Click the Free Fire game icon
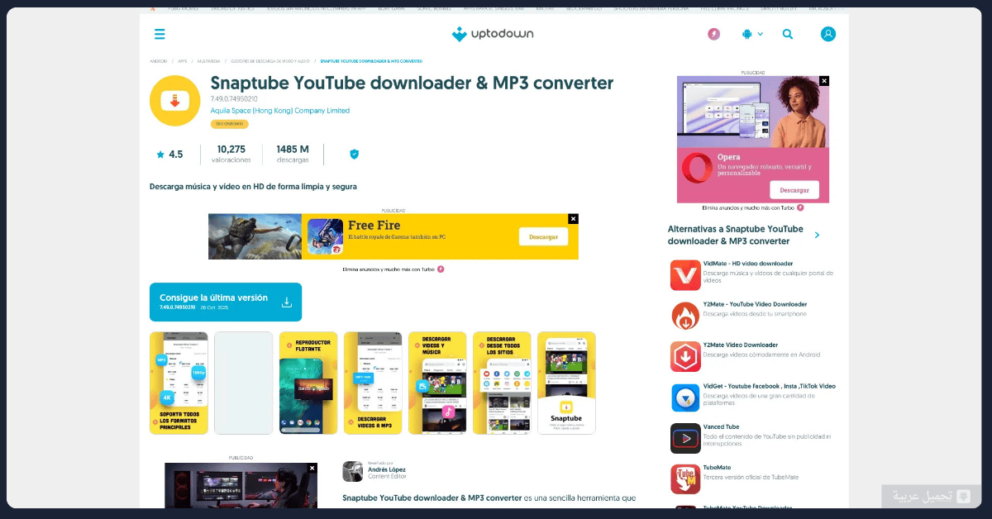992x519 pixels. click(x=325, y=236)
